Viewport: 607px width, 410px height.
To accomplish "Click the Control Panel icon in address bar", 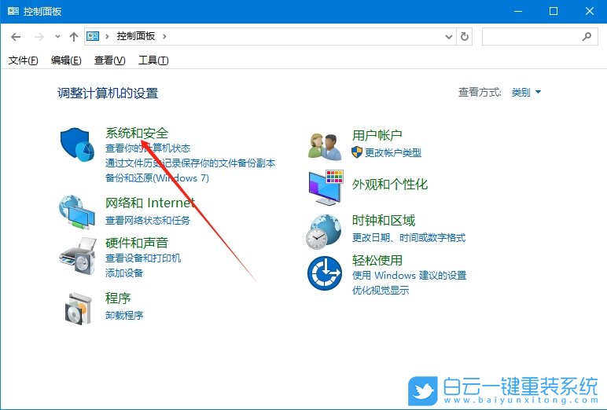I will click(x=93, y=36).
